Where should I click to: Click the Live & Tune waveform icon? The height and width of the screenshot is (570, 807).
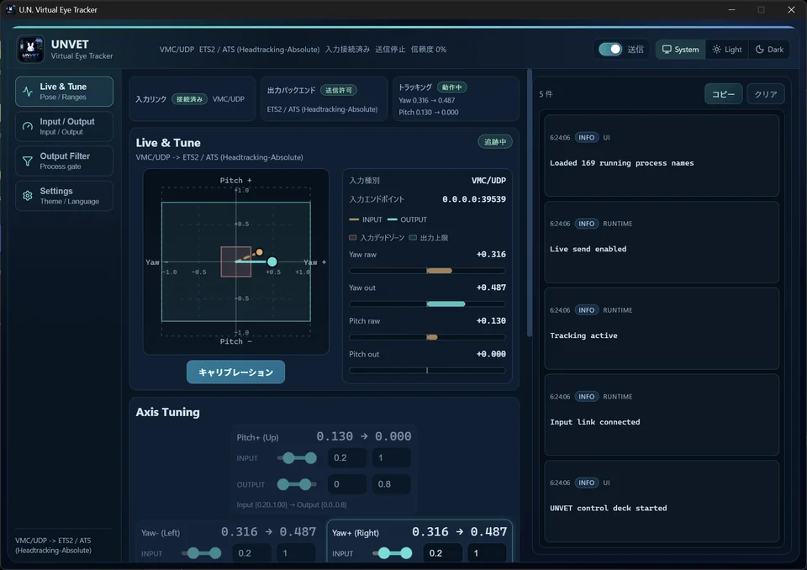pyautogui.click(x=28, y=92)
